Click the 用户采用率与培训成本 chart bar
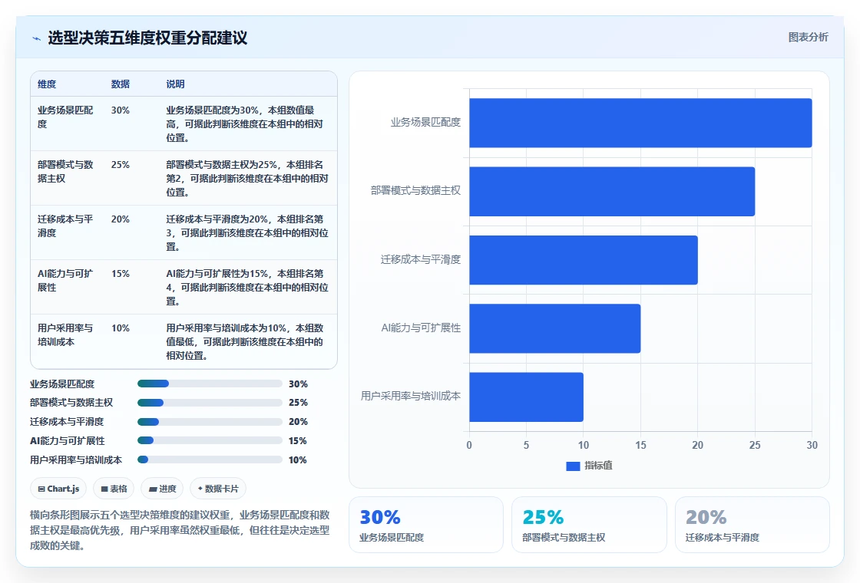Viewport: 860px width, 583px height. 527,397
